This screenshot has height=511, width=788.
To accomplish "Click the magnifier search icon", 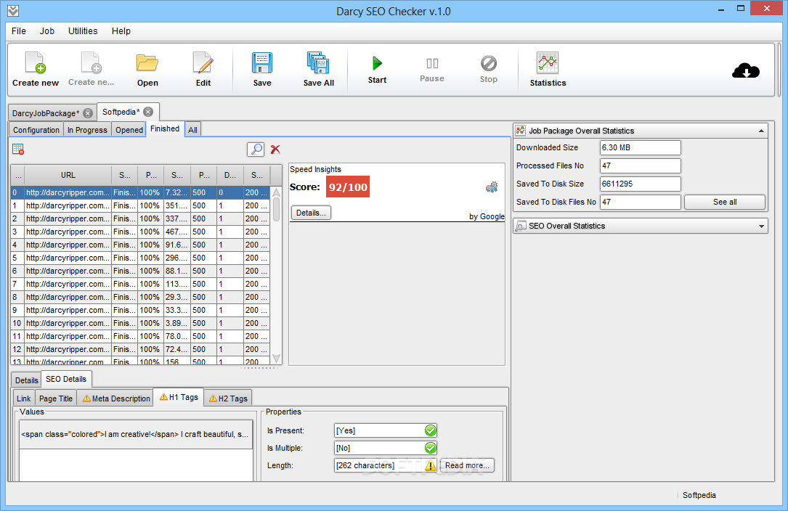I will 256,150.
